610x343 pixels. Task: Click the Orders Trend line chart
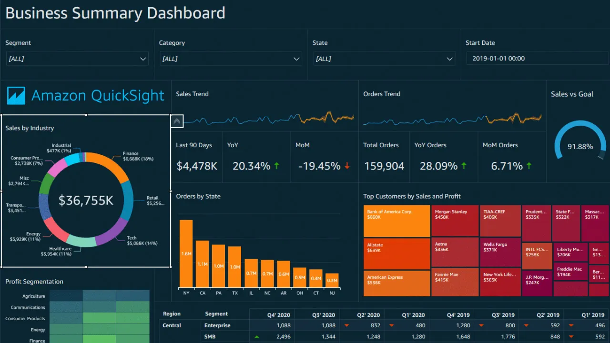click(x=452, y=118)
